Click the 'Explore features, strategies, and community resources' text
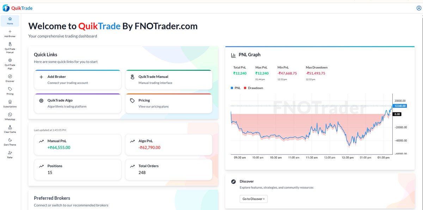The height and width of the screenshot is (210, 423). click(276, 187)
